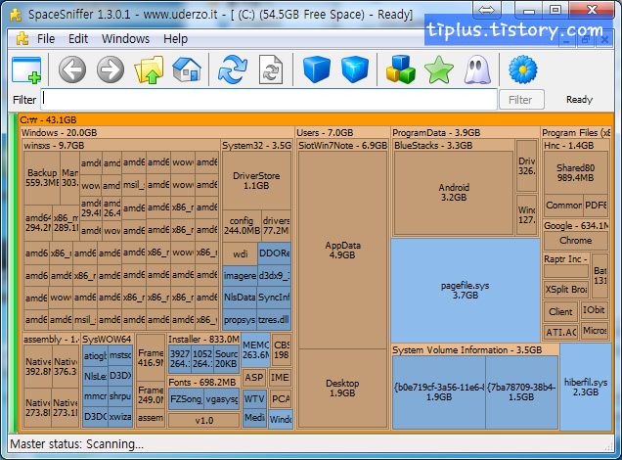
Task: Click the BlueStacks - 3.3GB header
Action: 454,145
